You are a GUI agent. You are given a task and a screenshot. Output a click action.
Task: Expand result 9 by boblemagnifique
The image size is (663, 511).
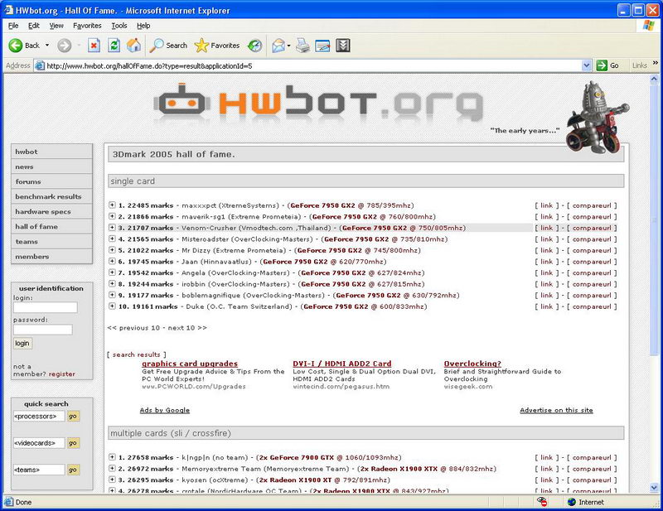112,295
